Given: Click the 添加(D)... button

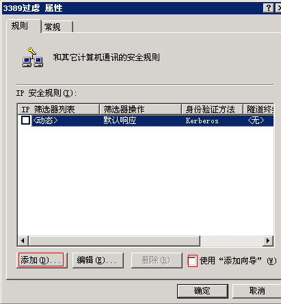Looking at the screenshot, I should coord(42,260).
